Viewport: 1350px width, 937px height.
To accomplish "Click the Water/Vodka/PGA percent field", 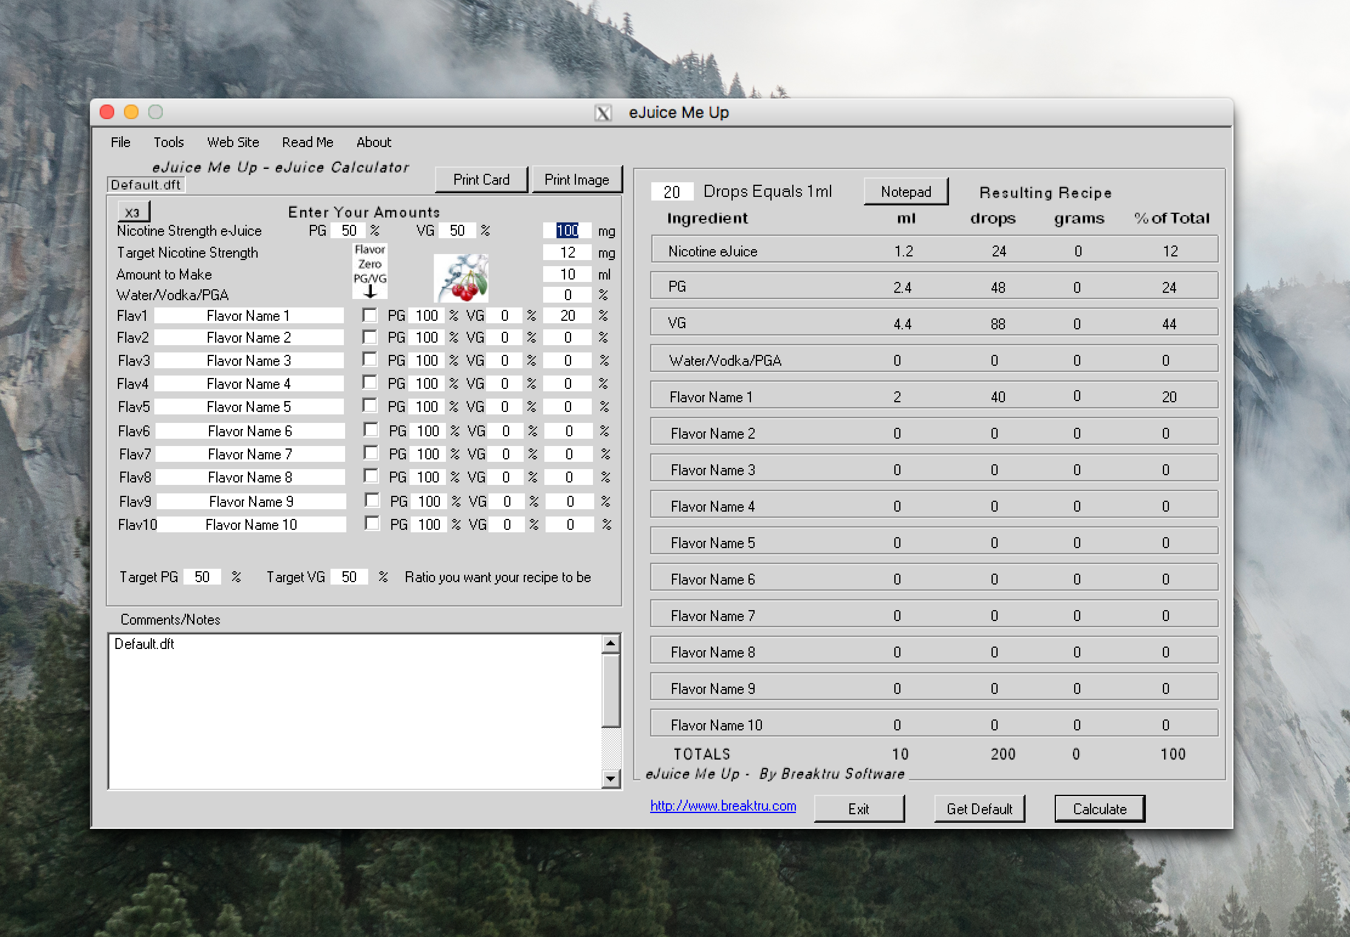I will tap(567, 295).
